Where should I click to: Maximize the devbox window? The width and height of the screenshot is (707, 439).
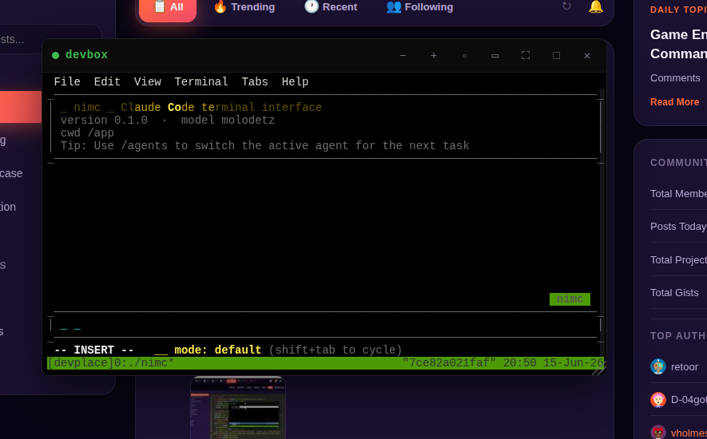(x=556, y=55)
